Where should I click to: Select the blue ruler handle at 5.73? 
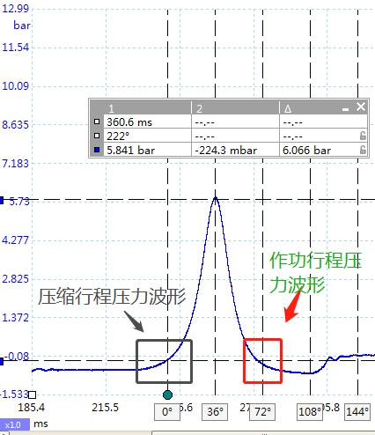2,201
